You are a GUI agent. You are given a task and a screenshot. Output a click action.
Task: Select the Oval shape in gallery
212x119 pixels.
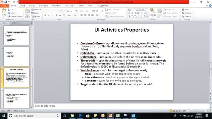pos(141,10)
